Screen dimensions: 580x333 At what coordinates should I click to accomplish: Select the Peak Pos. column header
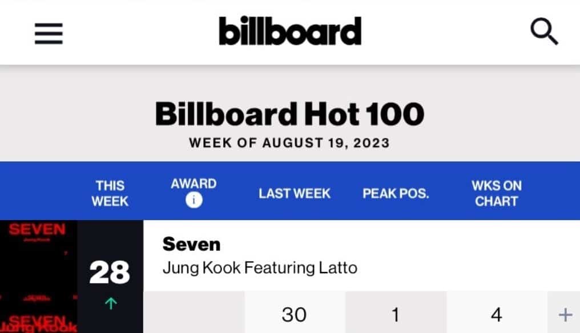pyautogui.click(x=396, y=193)
